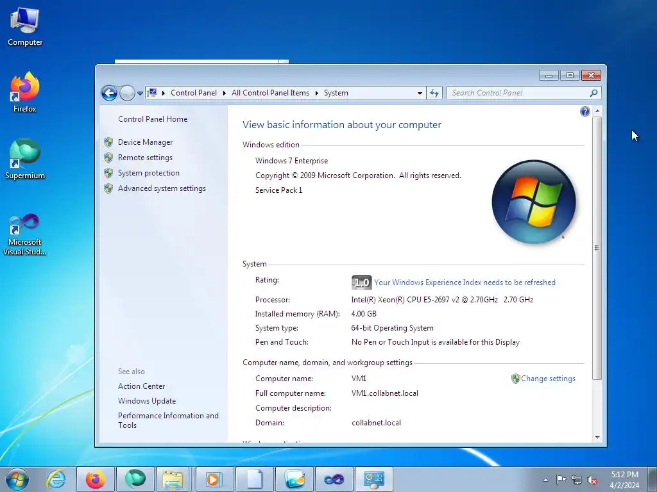Image resolution: width=657 pixels, height=492 pixels.
Task: Open System protection
Action: [x=148, y=173]
